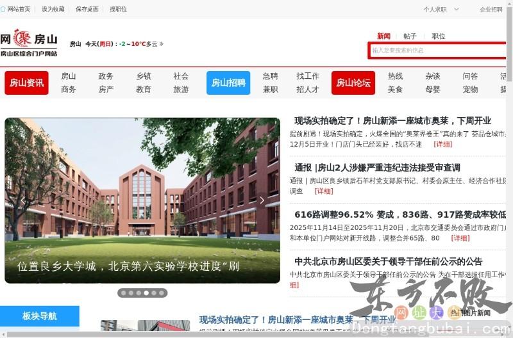Viewport: 513px width, 338px height.
Task: Open 搜职位 link
Action: click(x=118, y=9)
